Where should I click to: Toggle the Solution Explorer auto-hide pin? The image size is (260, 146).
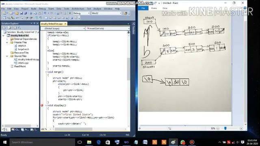pyautogui.click(x=35, y=24)
